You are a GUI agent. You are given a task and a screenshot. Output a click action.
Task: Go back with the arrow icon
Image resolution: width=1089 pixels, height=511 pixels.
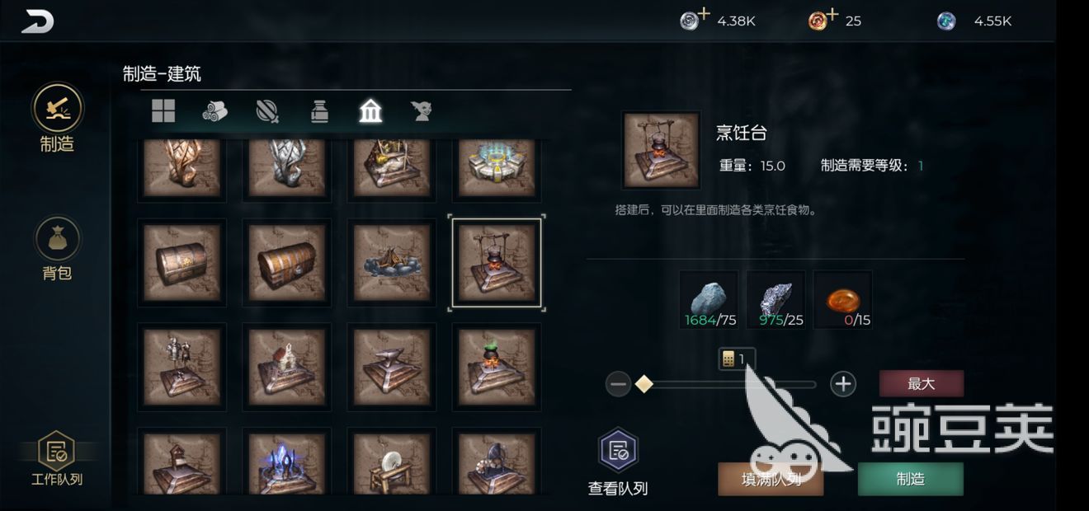pos(37,21)
